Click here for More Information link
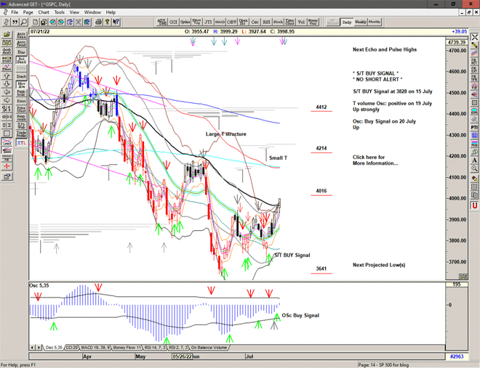 (x=375, y=160)
